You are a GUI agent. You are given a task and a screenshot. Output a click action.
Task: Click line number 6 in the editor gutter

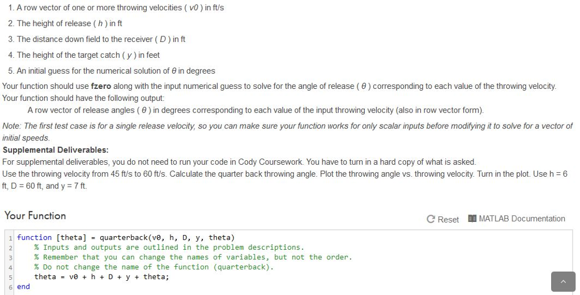(x=10, y=287)
